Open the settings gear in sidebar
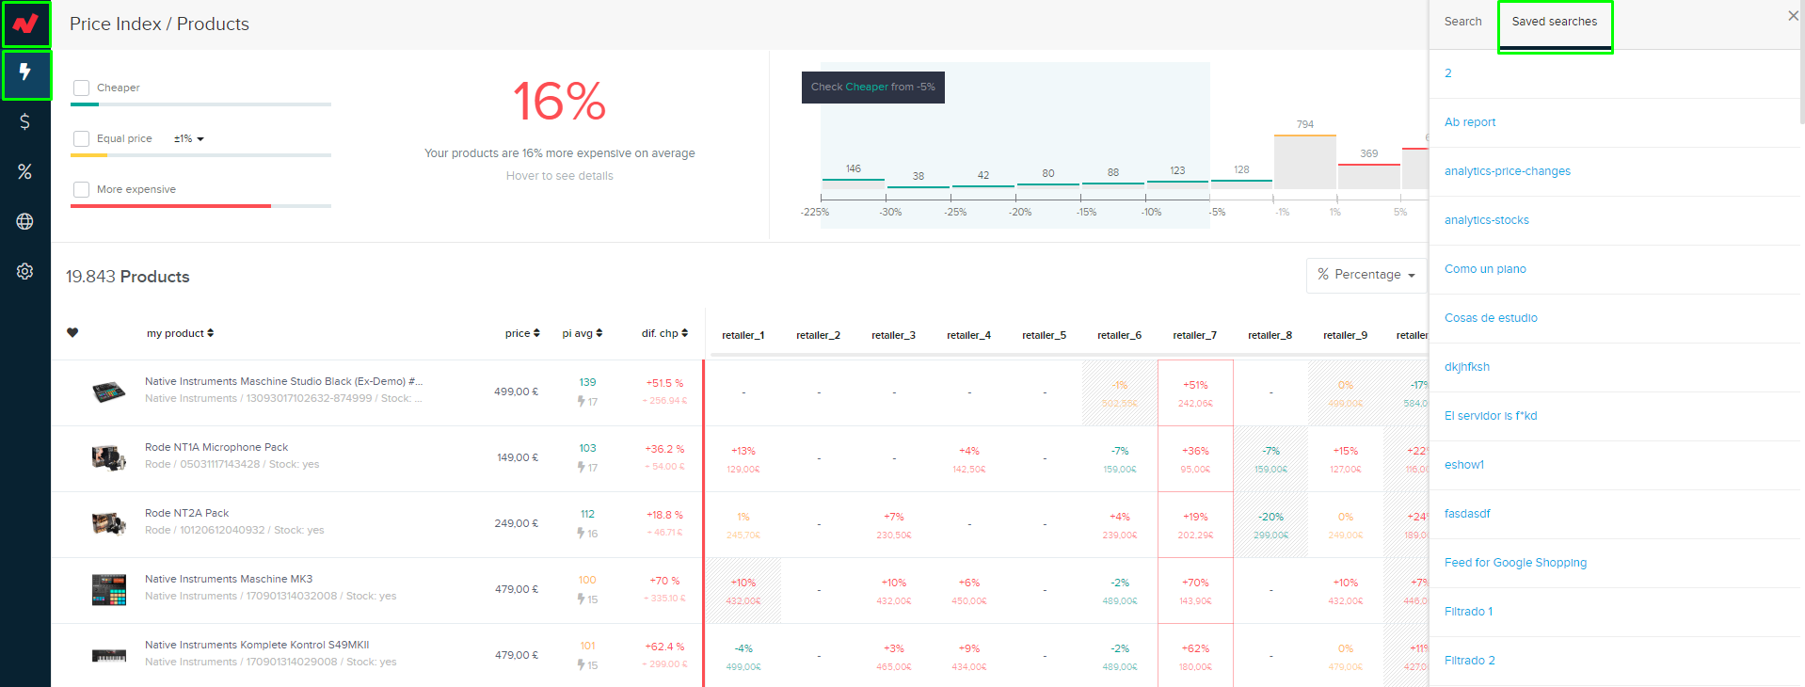This screenshot has height=687, width=1805. (x=25, y=272)
